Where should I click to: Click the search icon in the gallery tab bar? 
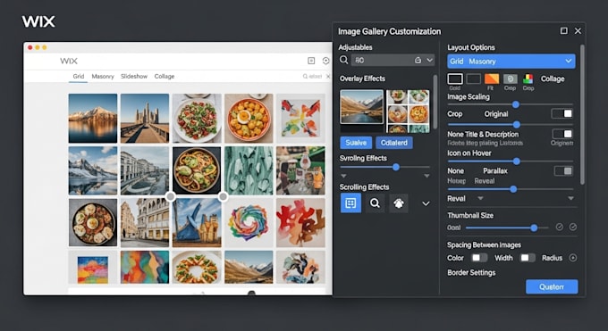coord(305,76)
